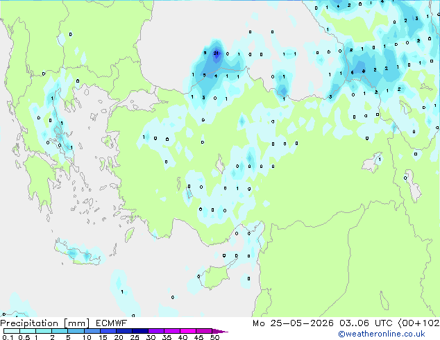Click the 21 mm precipitation value on map

pyautogui.click(x=216, y=53)
